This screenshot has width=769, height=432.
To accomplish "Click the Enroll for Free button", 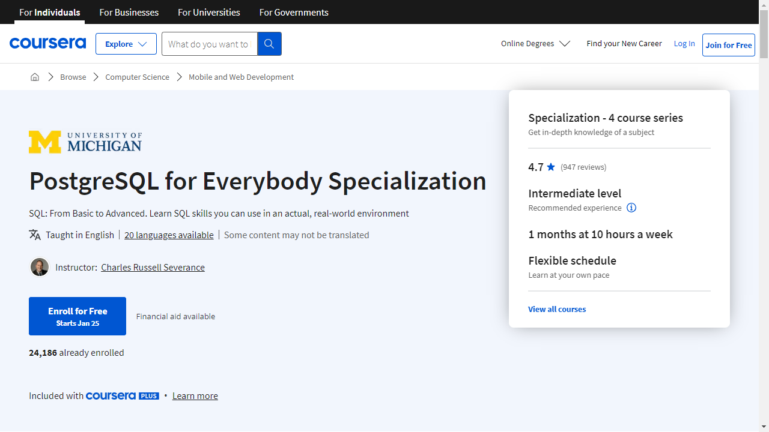I will click(78, 316).
